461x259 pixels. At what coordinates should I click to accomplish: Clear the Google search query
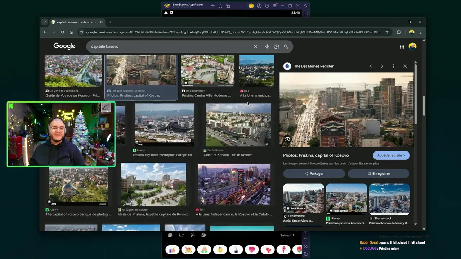[255, 46]
